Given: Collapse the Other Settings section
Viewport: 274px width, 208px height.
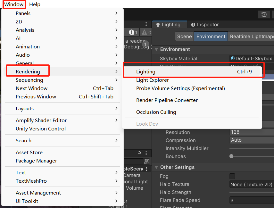Looking at the screenshot, I should [x=156, y=167].
